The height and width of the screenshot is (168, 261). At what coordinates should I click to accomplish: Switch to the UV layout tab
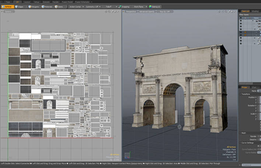coord(17,2)
